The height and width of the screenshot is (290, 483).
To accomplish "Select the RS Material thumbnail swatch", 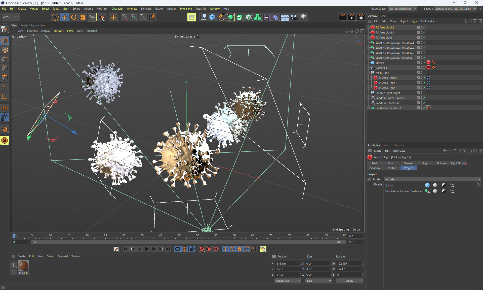I will pyautogui.click(x=23, y=266).
